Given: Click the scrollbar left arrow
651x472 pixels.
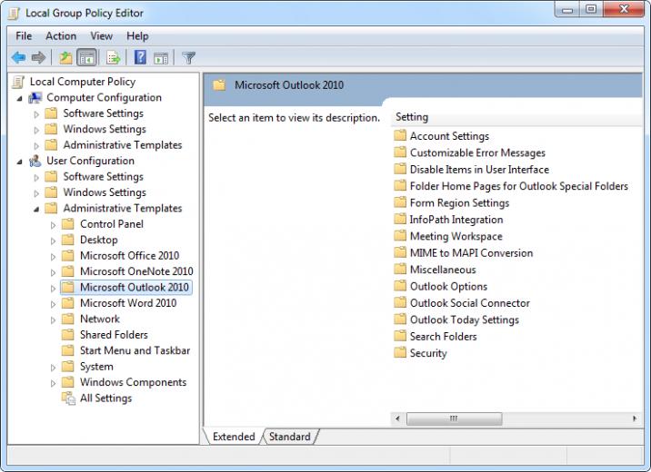Looking at the screenshot, I should pyautogui.click(x=397, y=418).
